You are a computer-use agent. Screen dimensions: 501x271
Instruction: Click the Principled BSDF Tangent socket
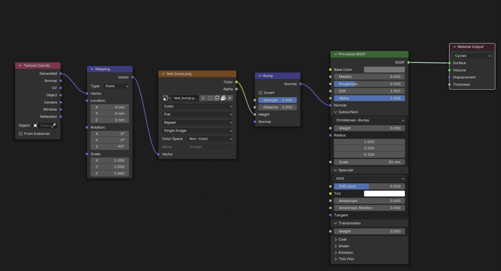tap(330, 215)
